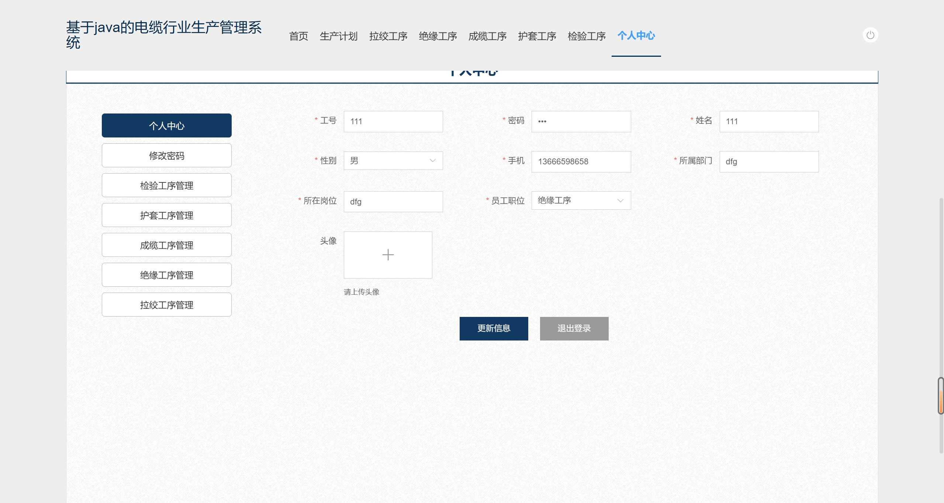Open 修改密码 in the sidebar
Screen dimensions: 944x503
click(167, 156)
